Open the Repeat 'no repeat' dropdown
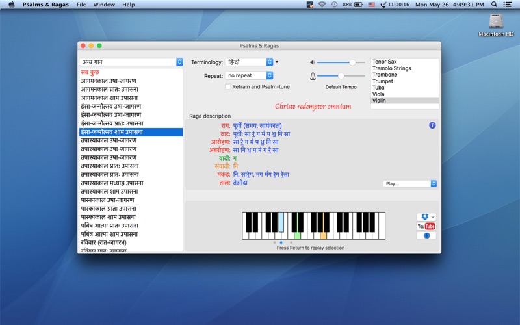The height and width of the screenshot is (325, 520). point(250,76)
